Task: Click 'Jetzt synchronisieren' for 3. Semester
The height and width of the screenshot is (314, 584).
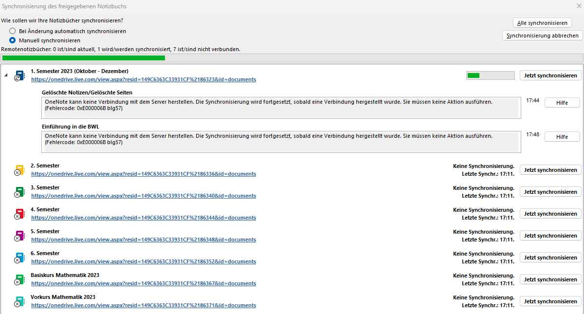Action: coord(550,192)
